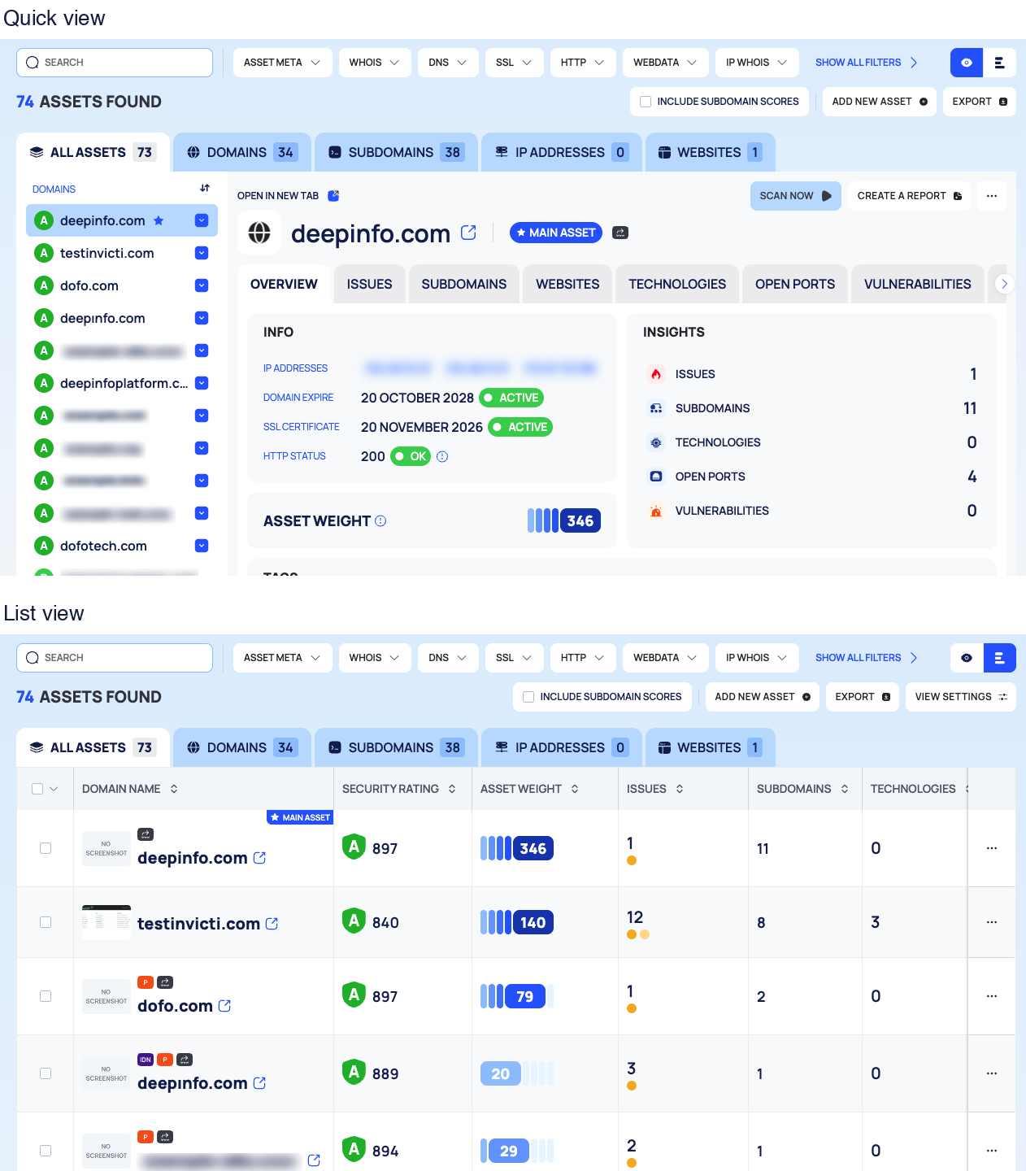Screen dimensions: 1026x1171
Task: Click the asset weight info icon
Action: (380, 520)
